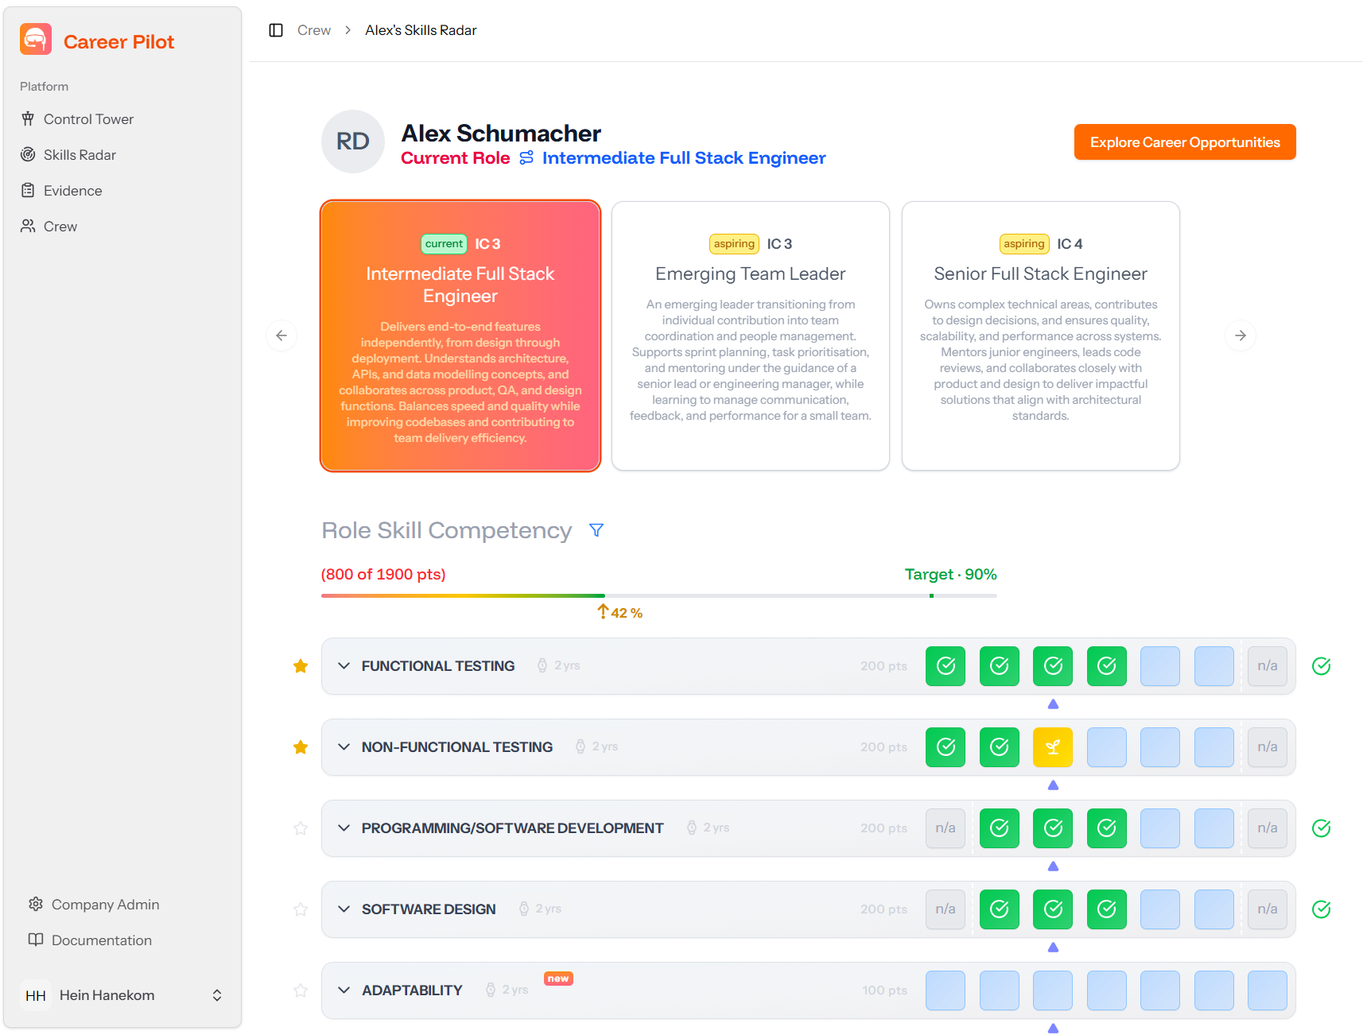Viewport: 1363px width, 1035px height.
Task: Open the filter for Role Skill Competency
Action: click(x=596, y=529)
